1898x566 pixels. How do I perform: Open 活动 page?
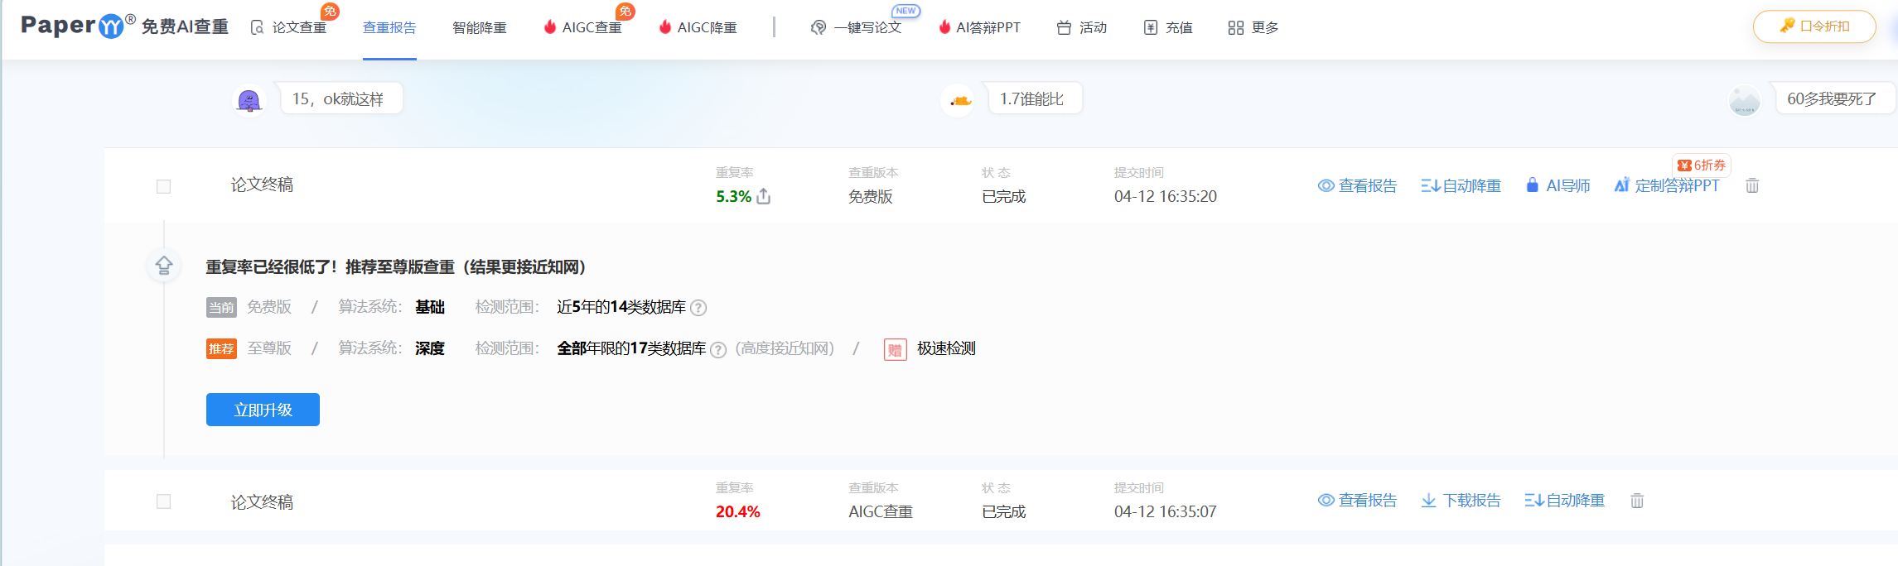[x=1093, y=27]
